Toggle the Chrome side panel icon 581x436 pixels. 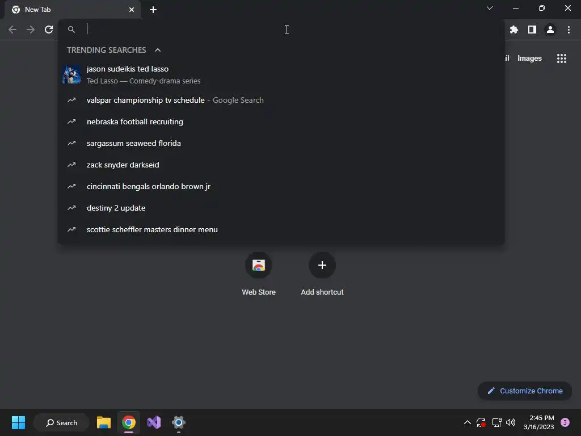[x=532, y=30]
